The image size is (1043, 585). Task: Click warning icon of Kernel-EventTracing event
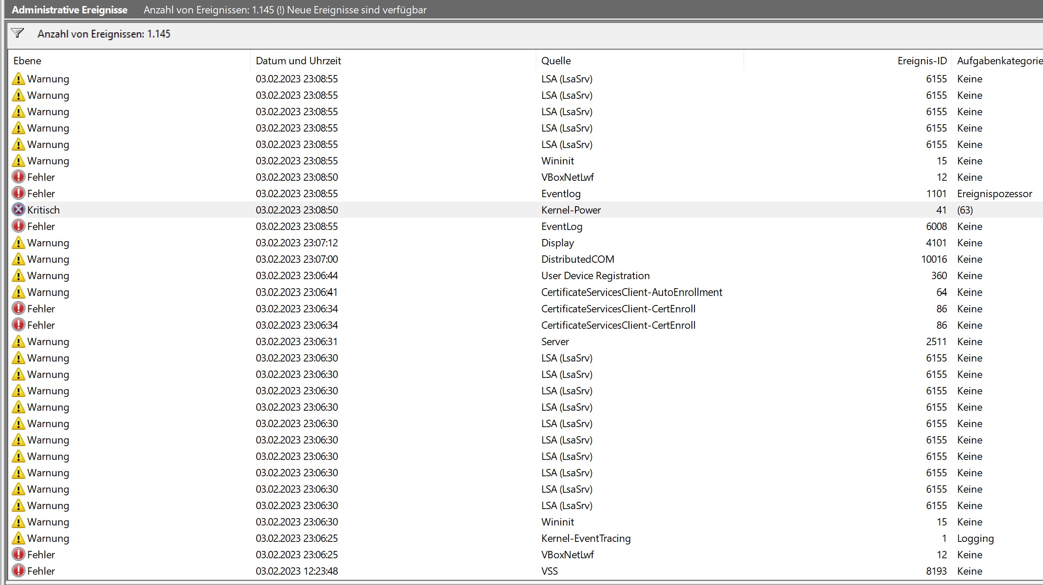(x=18, y=538)
